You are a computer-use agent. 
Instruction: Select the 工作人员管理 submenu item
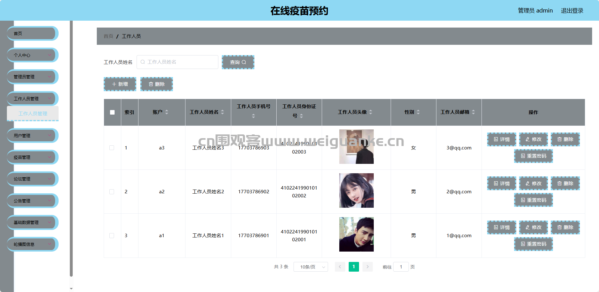[x=33, y=113]
